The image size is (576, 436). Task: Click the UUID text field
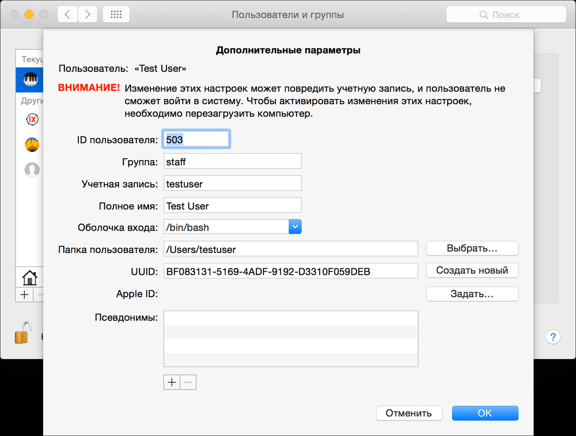pyautogui.click(x=290, y=271)
